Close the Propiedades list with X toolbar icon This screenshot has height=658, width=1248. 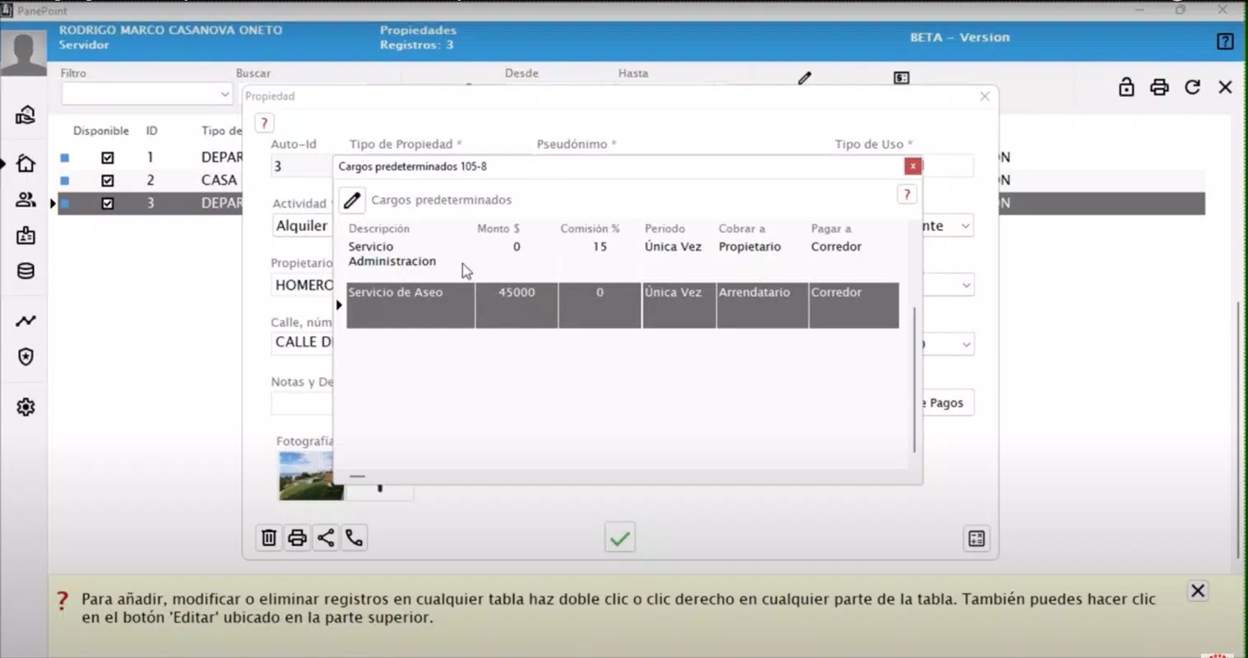click(x=1225, y=86)
